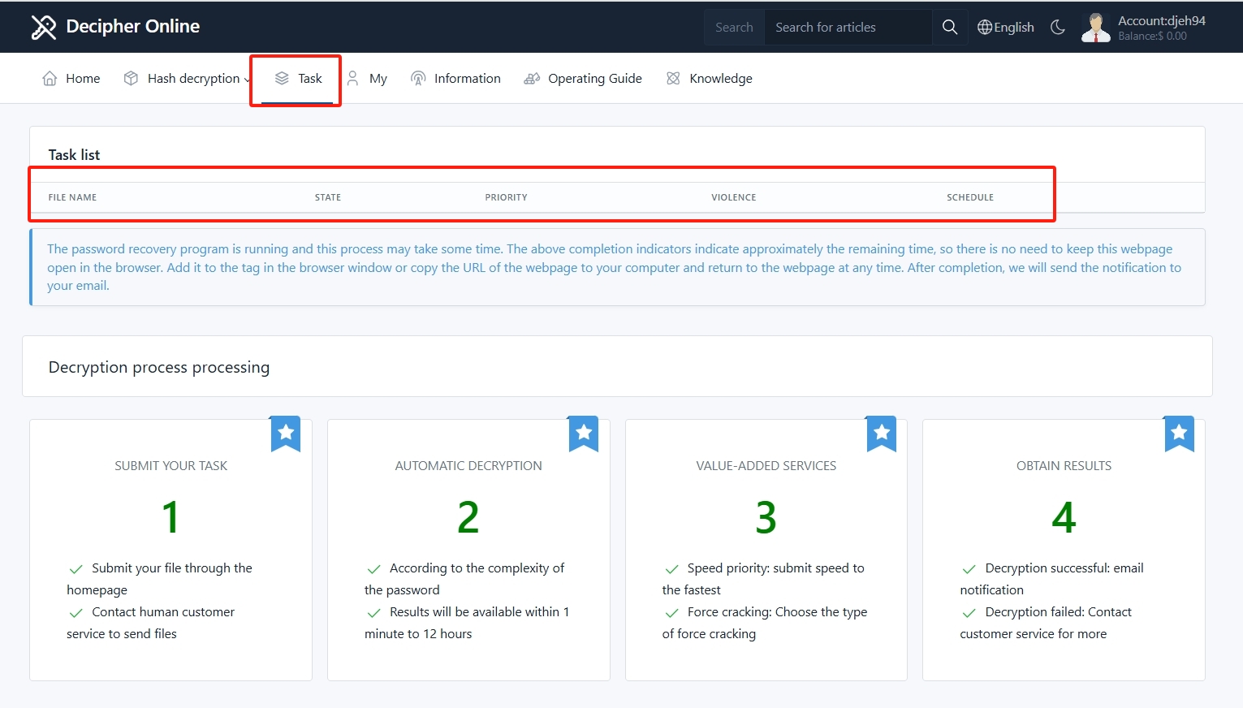Go to the My menu item
This screenshot has height=708, width=1243.
point(378,78)
